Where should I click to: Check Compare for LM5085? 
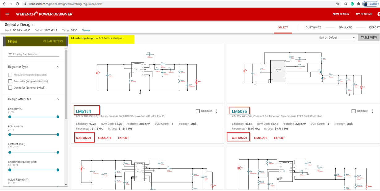pos(353,111)
